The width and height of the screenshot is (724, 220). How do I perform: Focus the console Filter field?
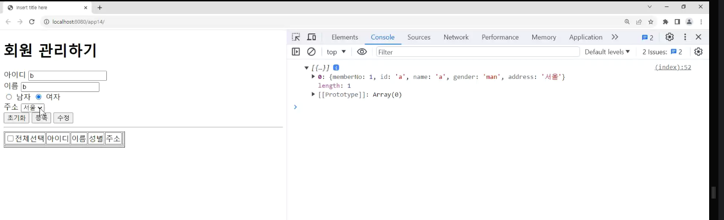tap(478, 52)
